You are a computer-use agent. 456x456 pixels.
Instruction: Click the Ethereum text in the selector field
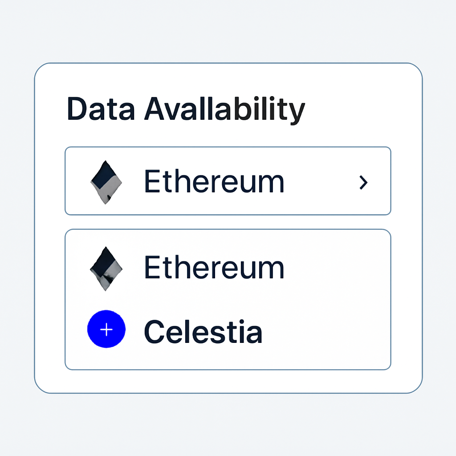(214, 182)
